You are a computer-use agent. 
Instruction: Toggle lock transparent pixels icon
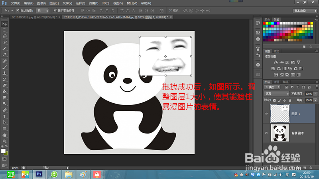274,100
